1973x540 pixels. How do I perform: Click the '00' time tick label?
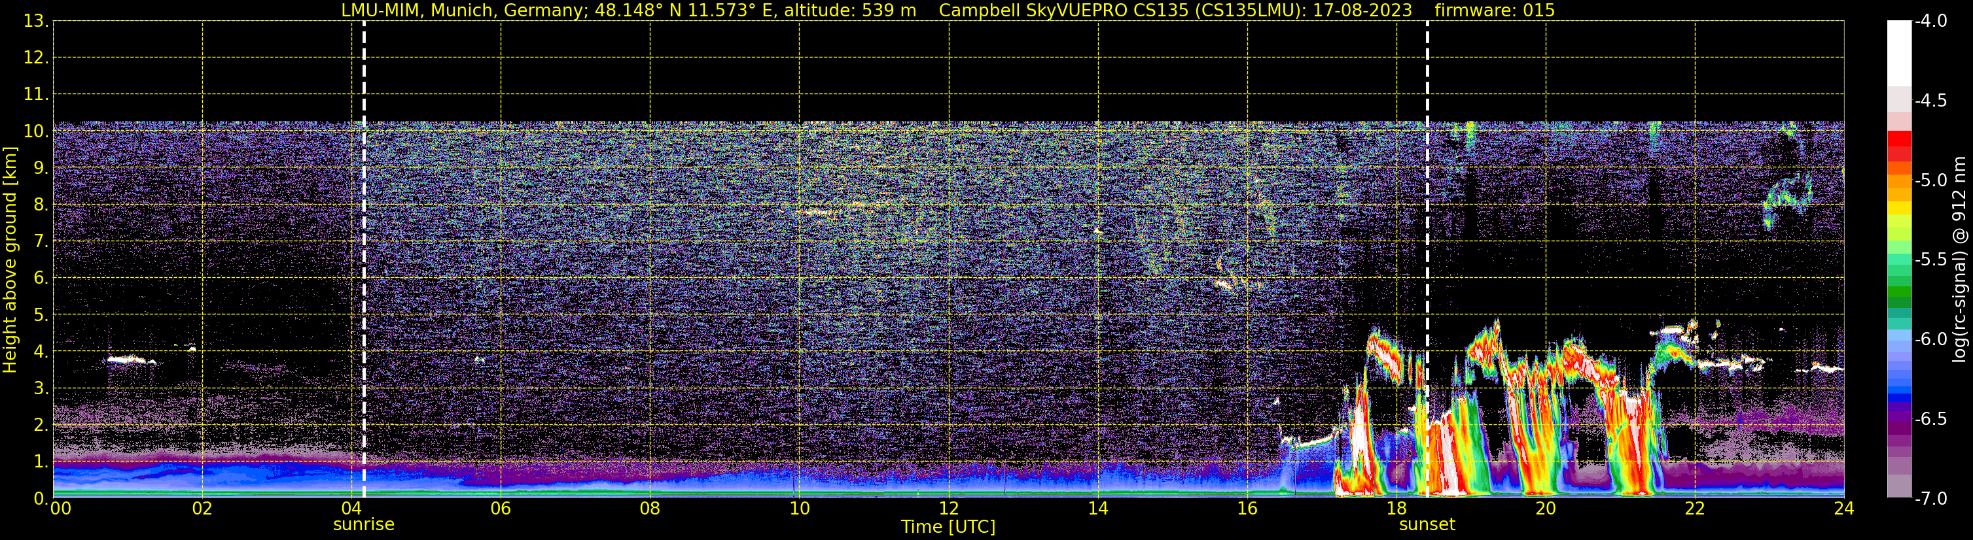[60, 509]
